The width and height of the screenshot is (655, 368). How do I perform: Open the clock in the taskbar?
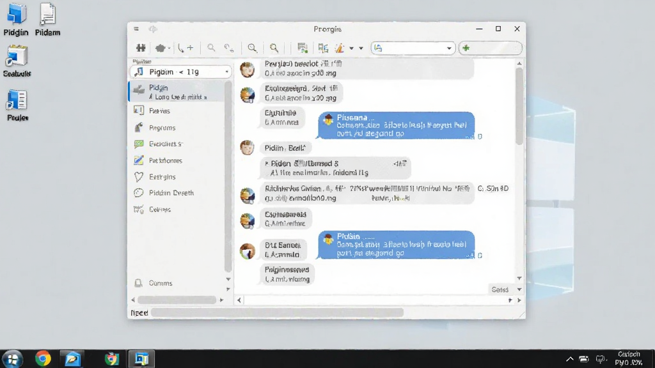click(x=629, y=358)
